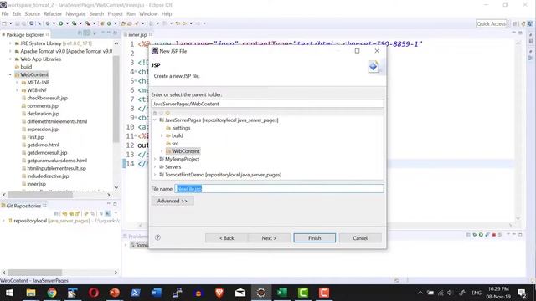Select expression.jsp in Package Explorer

point(40,130)
